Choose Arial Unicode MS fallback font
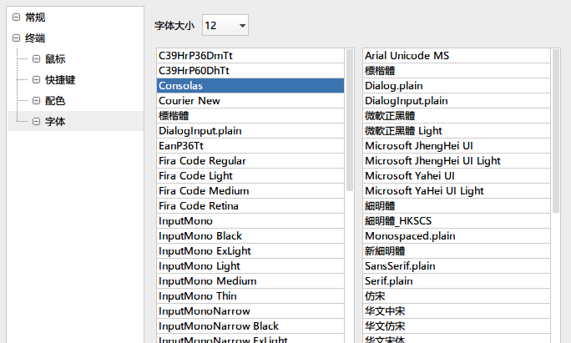The height and width of the screenshot is (343, 571). [x=407, y=56]
